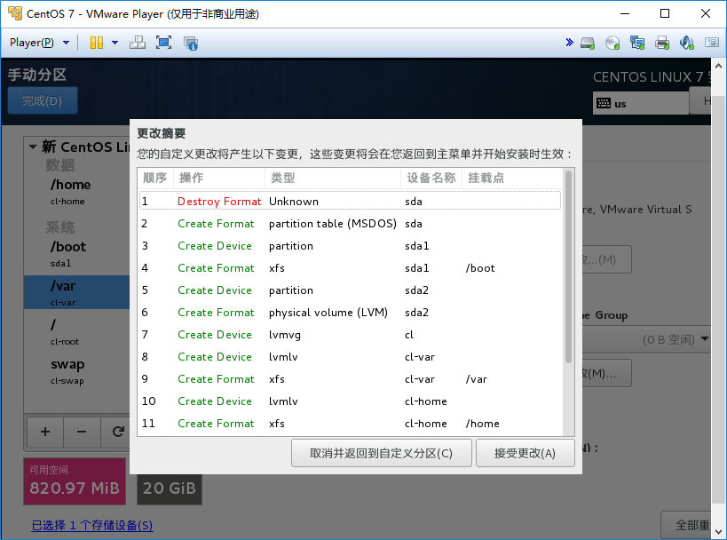The image size is (727, 540).
Task: Click the 设备名称 column header
Action: [431, 178]
